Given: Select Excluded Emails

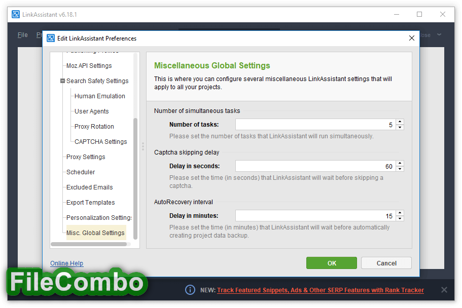Looking at the screenshot, I should pyautogui.click(x=89, y=187).
